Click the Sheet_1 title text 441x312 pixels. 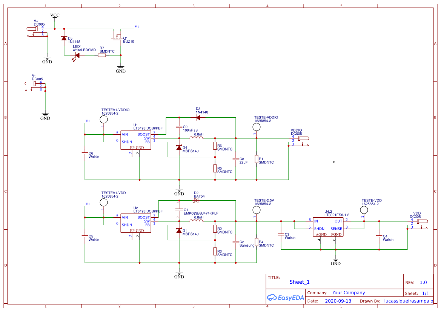click(x=298, y=282)
